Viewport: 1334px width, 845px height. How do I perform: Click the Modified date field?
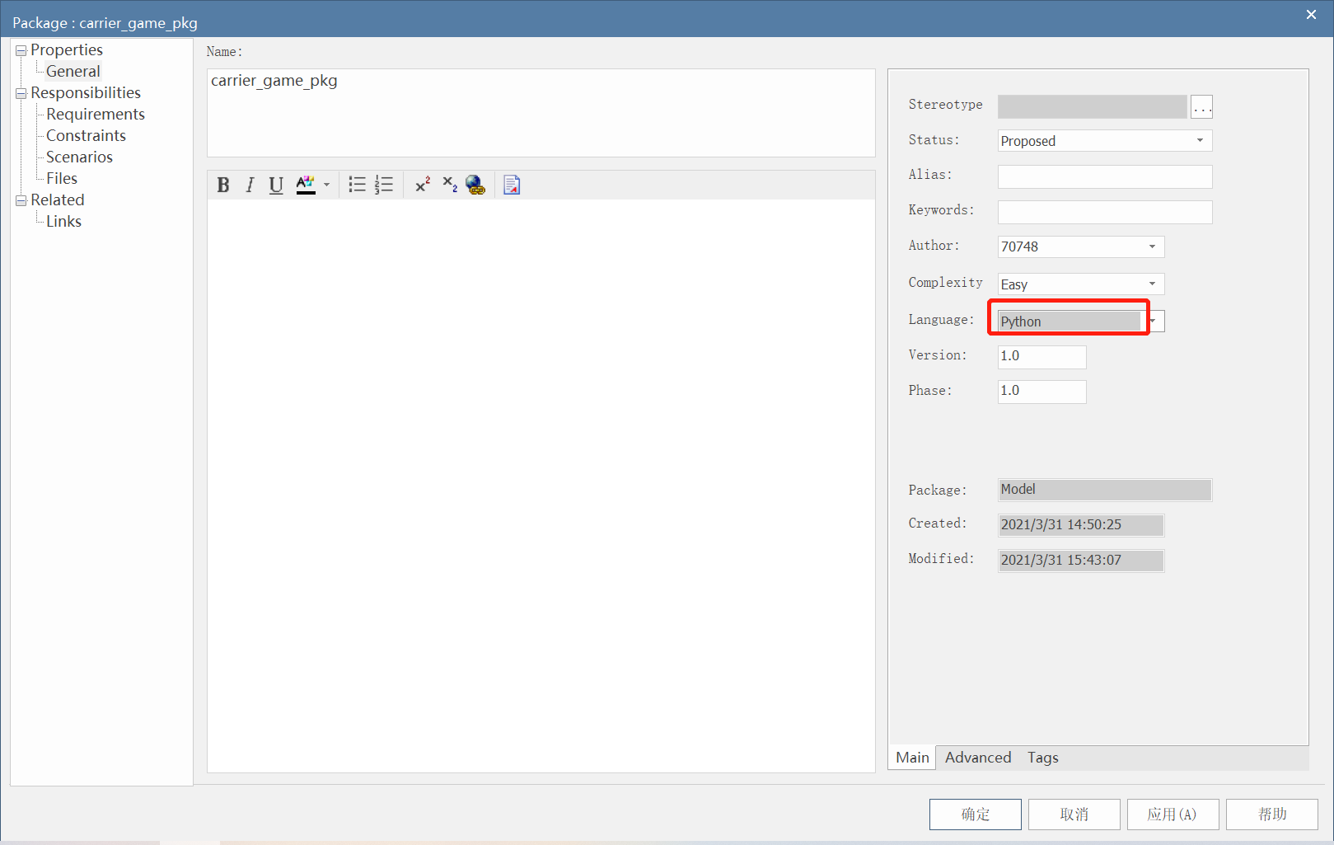click(1081, 561)
